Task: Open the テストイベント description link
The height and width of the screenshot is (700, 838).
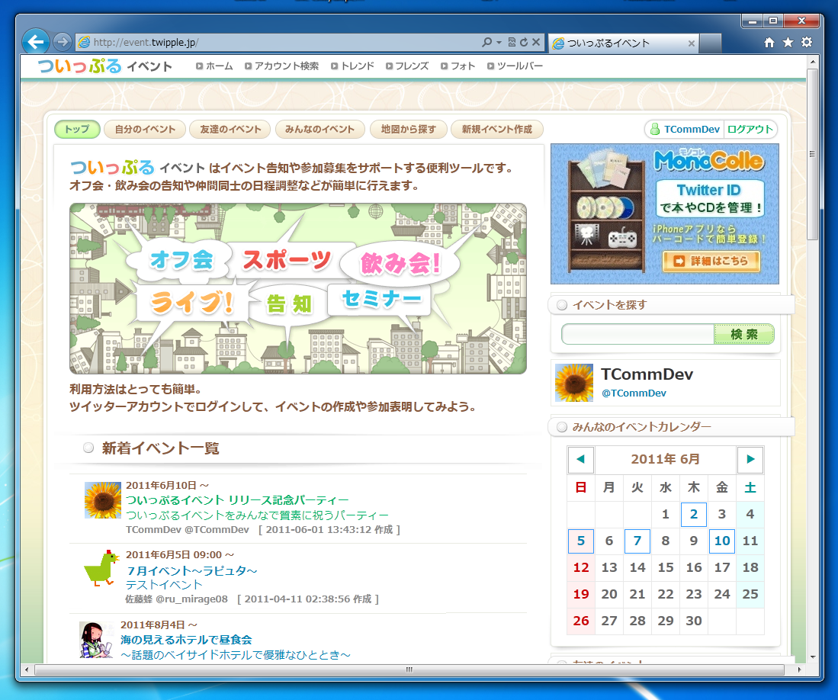Action: pos(164,585)
